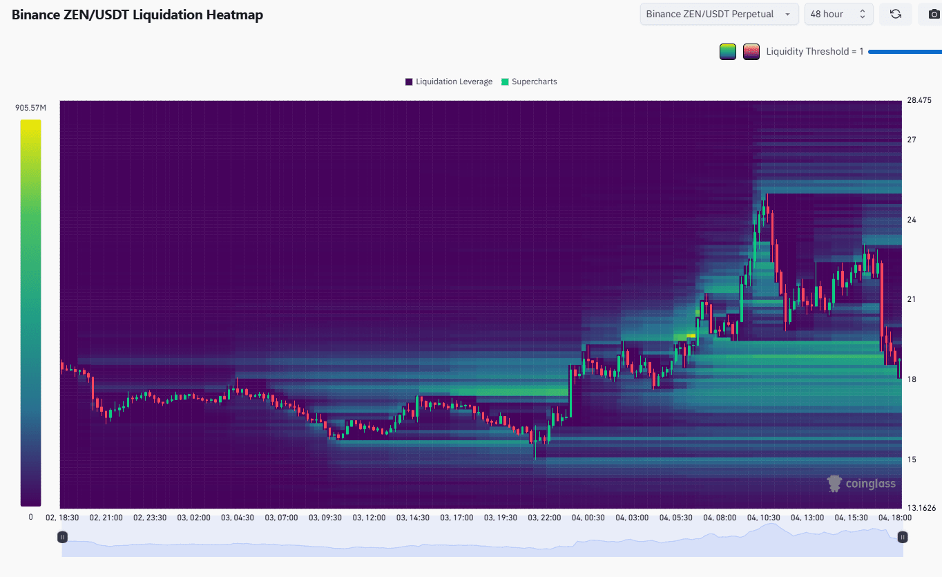Click the heatmap color scale bar
The width and height of the screenshot is (942, 577).
(30, 312)
